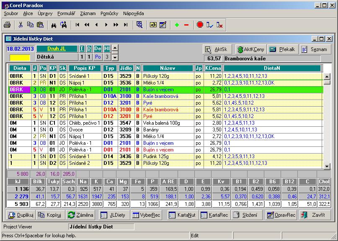
Task: Click the 'Veka balená 100g' cell
Action: click(168, 123)
